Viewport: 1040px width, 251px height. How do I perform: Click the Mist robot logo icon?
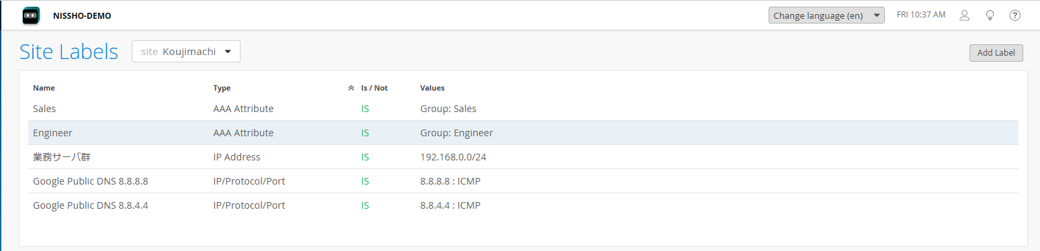pyautogui.click(x=31, y=15)
